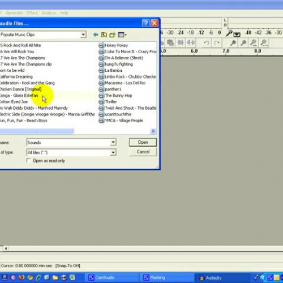Select YMCA - Village People file
Screen dimensions: 283x283
click(121, 121)
